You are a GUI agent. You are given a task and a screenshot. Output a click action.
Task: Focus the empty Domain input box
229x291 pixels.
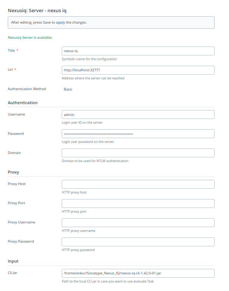click(138, 153)
